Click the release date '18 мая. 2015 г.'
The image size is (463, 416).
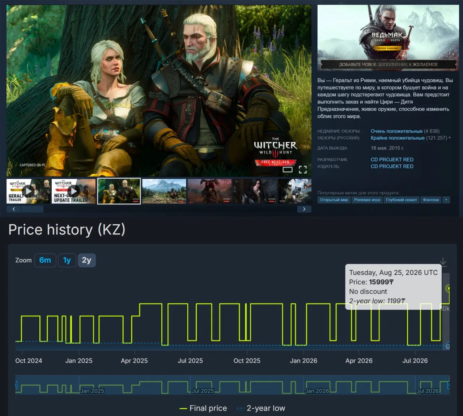387,148
